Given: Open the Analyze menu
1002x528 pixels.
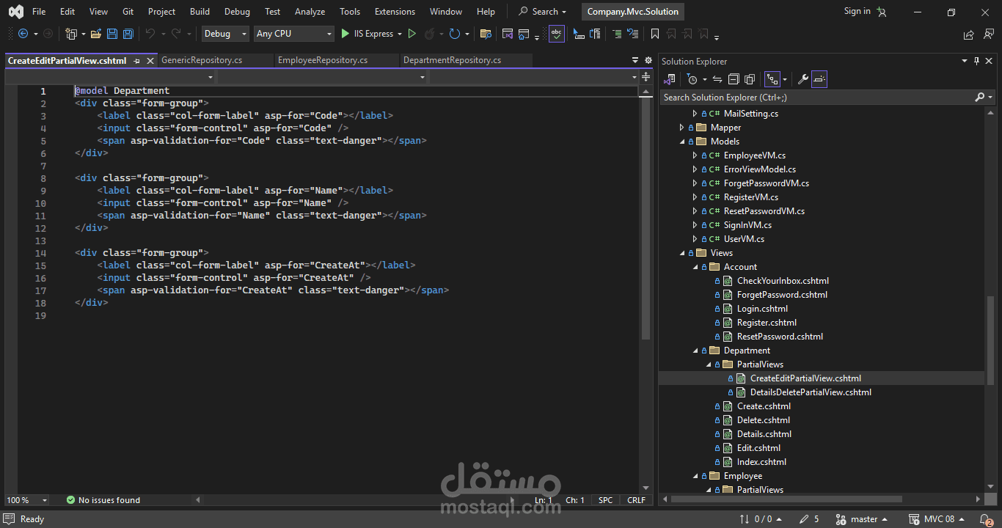Looking at the screenshot, I should [x=310, y=12].
